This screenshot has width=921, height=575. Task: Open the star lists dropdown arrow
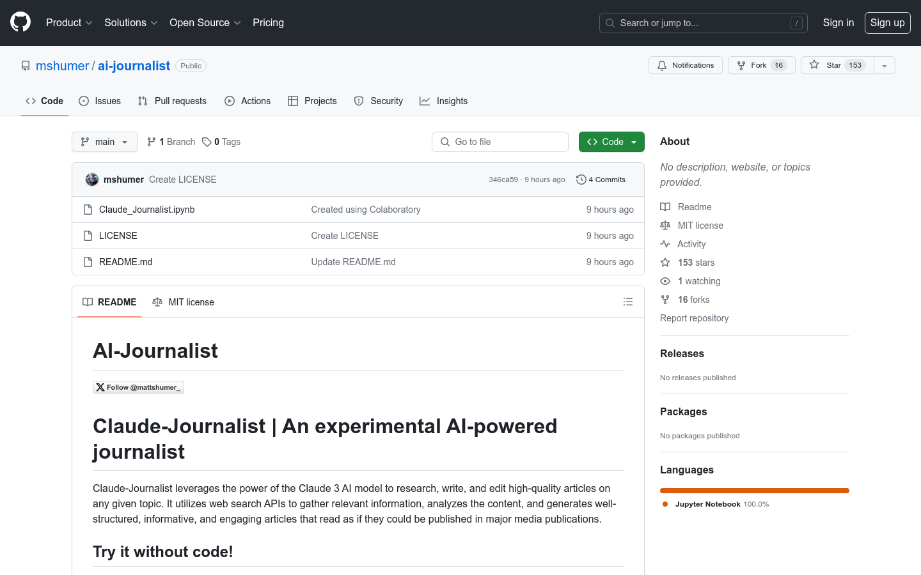click(x=885, y=65)
